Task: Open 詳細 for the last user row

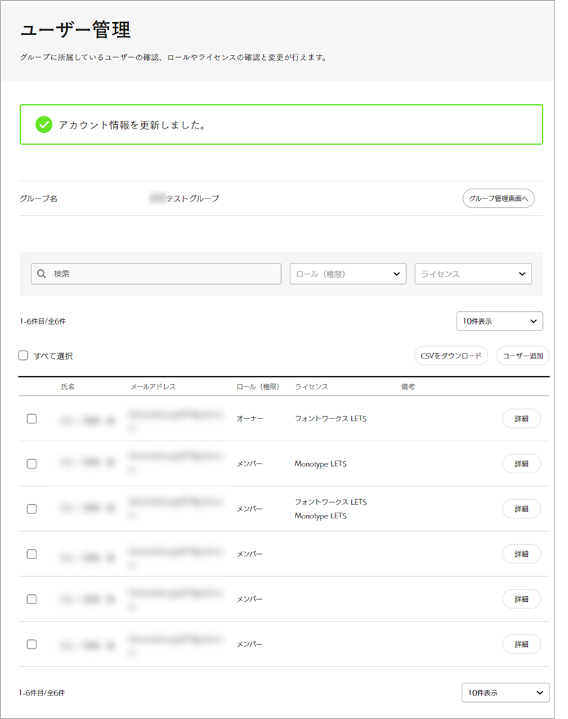Action: 521,644
